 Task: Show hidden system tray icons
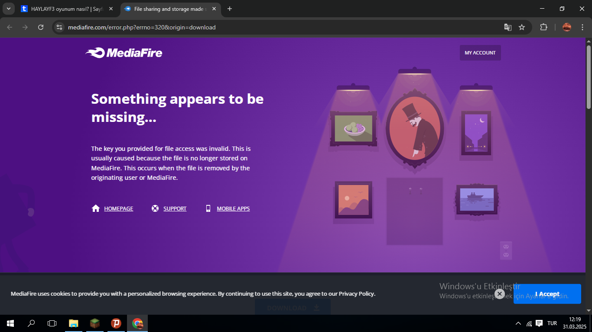click(x=518, y=323)
